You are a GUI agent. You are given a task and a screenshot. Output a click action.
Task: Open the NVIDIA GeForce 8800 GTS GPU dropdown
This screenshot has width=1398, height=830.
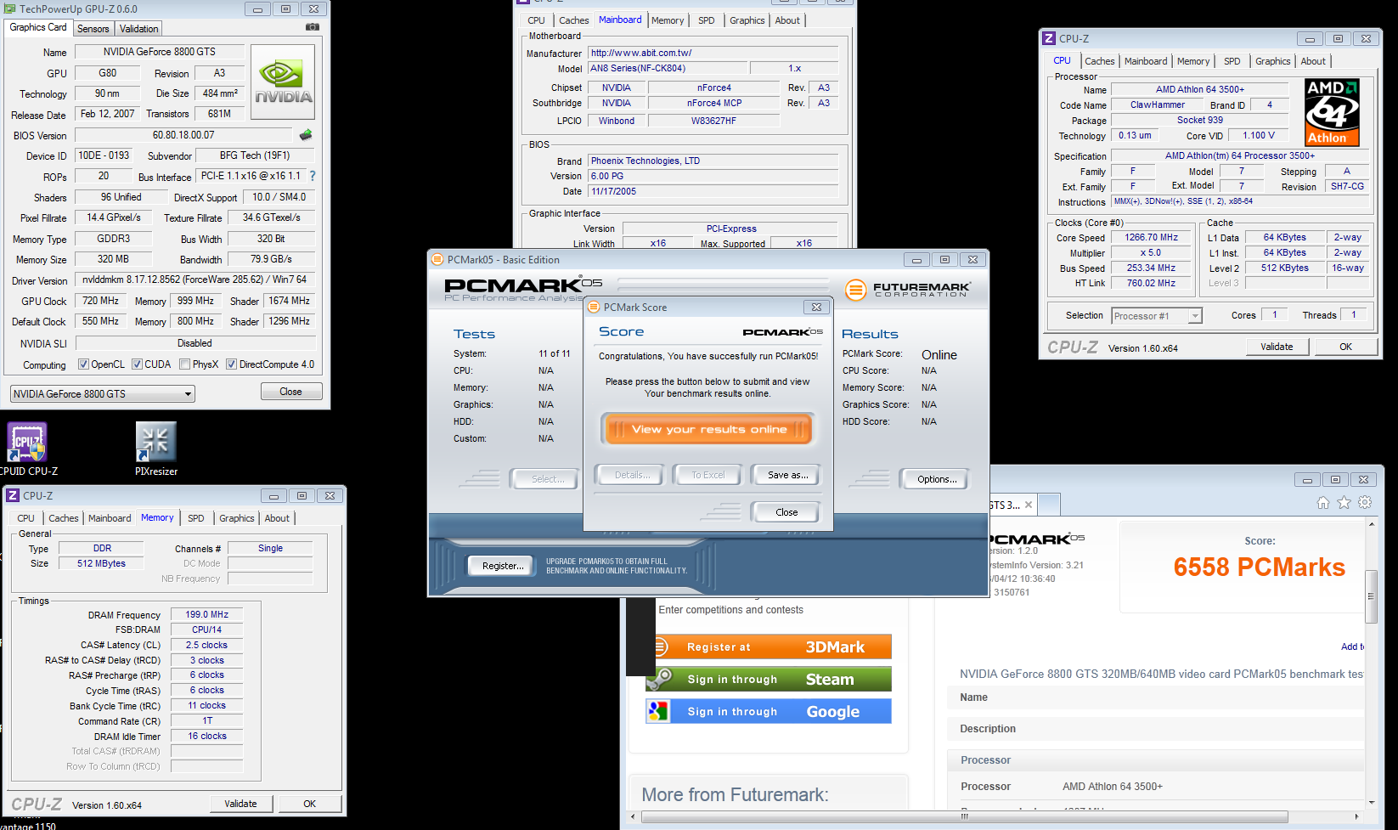point(103,394)
